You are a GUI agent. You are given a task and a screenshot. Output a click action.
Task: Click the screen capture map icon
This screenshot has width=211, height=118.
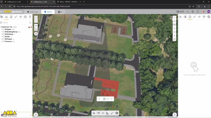(174, 39)
